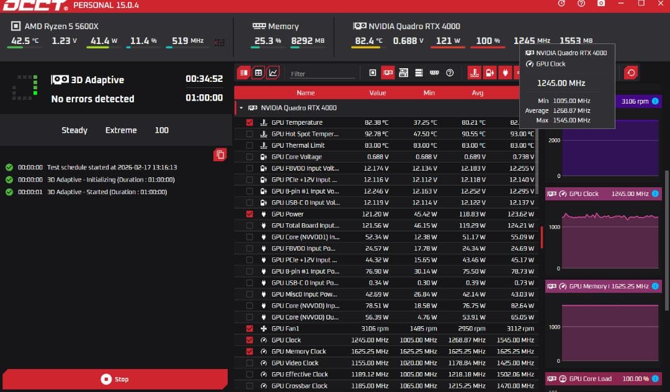Switch to the list view icon
Viewport: 670px width, 392px height.
click(x=244, y=73)
